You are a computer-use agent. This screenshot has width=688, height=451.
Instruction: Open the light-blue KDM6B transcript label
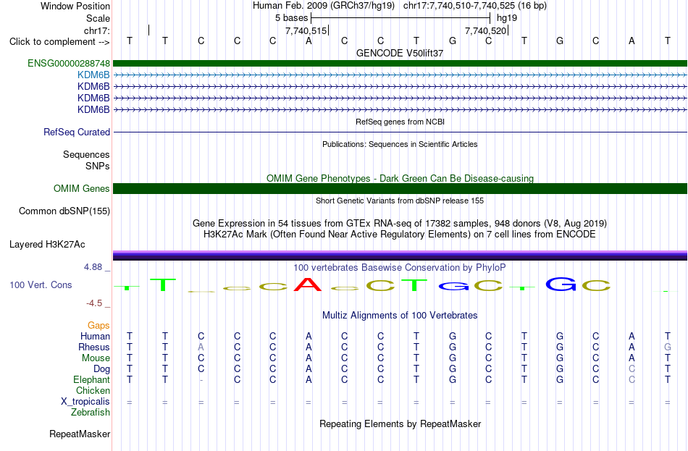point(93,75)
